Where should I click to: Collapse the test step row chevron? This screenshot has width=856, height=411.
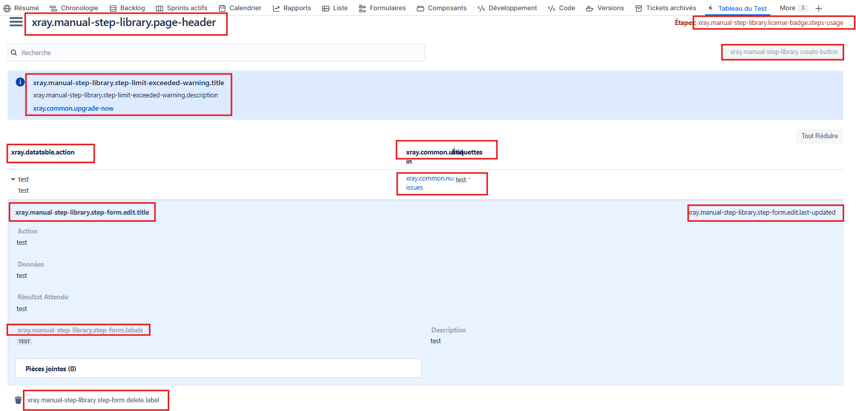click(13, 179)
